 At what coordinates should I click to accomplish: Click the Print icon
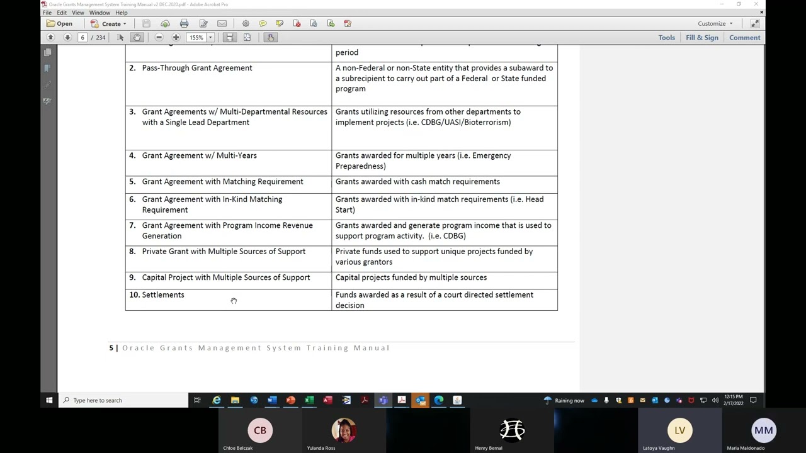(184, 23)
